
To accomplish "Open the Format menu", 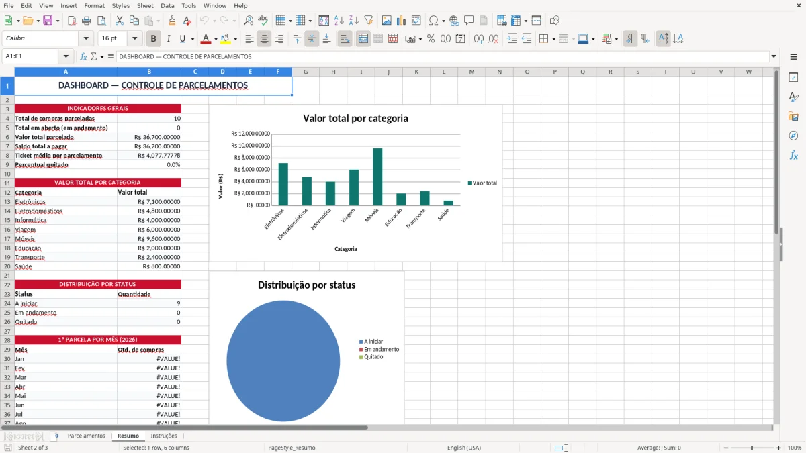I will [x=94, y=5].
